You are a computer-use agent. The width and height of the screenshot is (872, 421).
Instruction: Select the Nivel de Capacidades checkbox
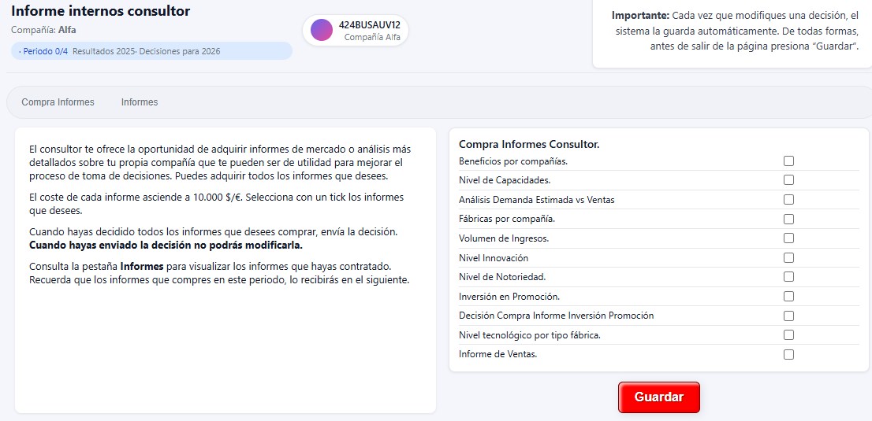coord(788,180)
